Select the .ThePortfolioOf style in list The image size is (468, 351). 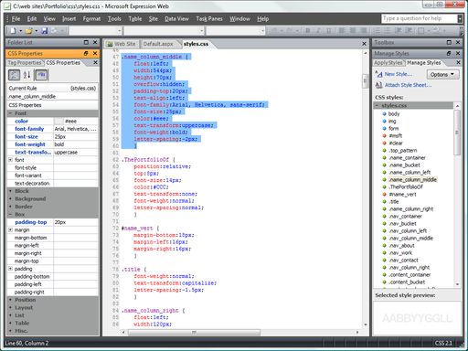[406, 186]
